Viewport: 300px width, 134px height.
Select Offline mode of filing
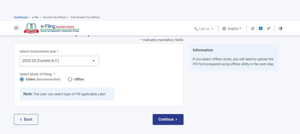70,79
